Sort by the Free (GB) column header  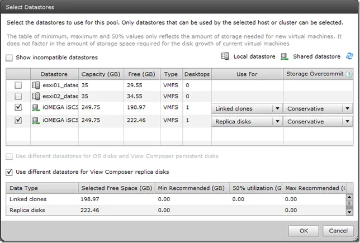pyautogui.click(x=142, y=74)
